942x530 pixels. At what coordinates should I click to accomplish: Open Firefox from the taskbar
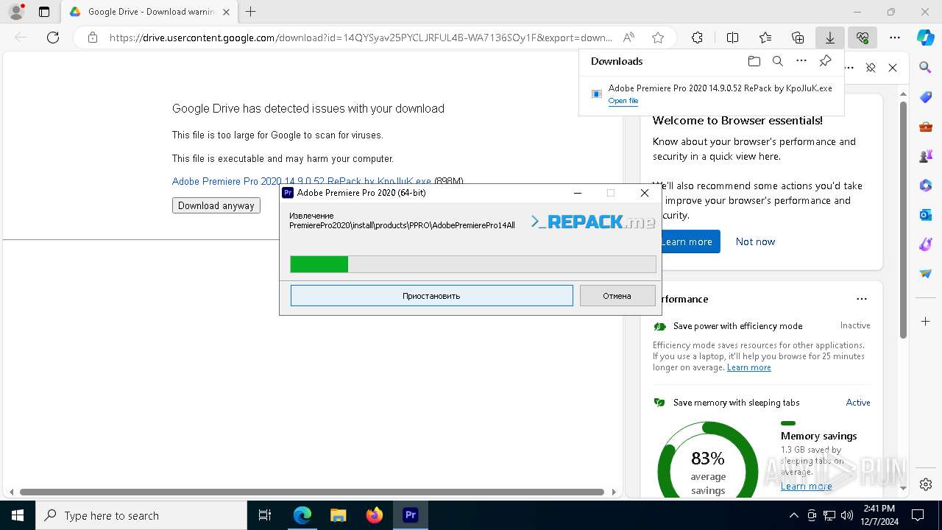pyautogui.click(x=375, y=515)
